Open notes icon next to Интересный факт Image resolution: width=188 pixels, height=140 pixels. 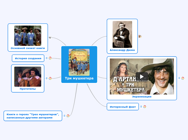click(x=141, y=106)
